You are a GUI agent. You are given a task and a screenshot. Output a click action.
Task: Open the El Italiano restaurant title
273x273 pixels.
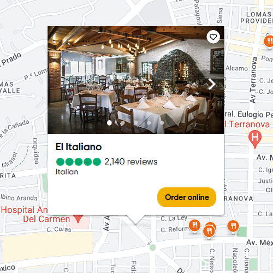(x=79, y=147)
